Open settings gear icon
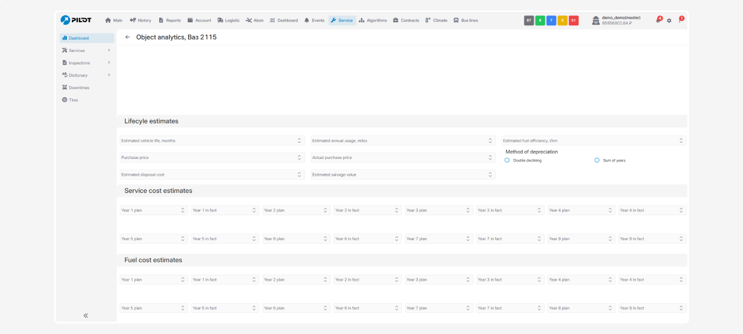The image size is (743, 334). coord(669,20)
